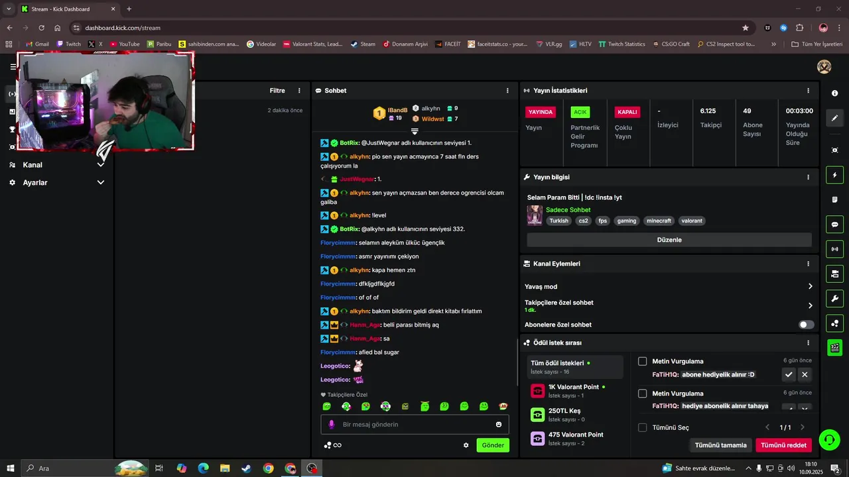Select 475 Valorant Point reward
The image size is (849, 477).
click(576, 439)
